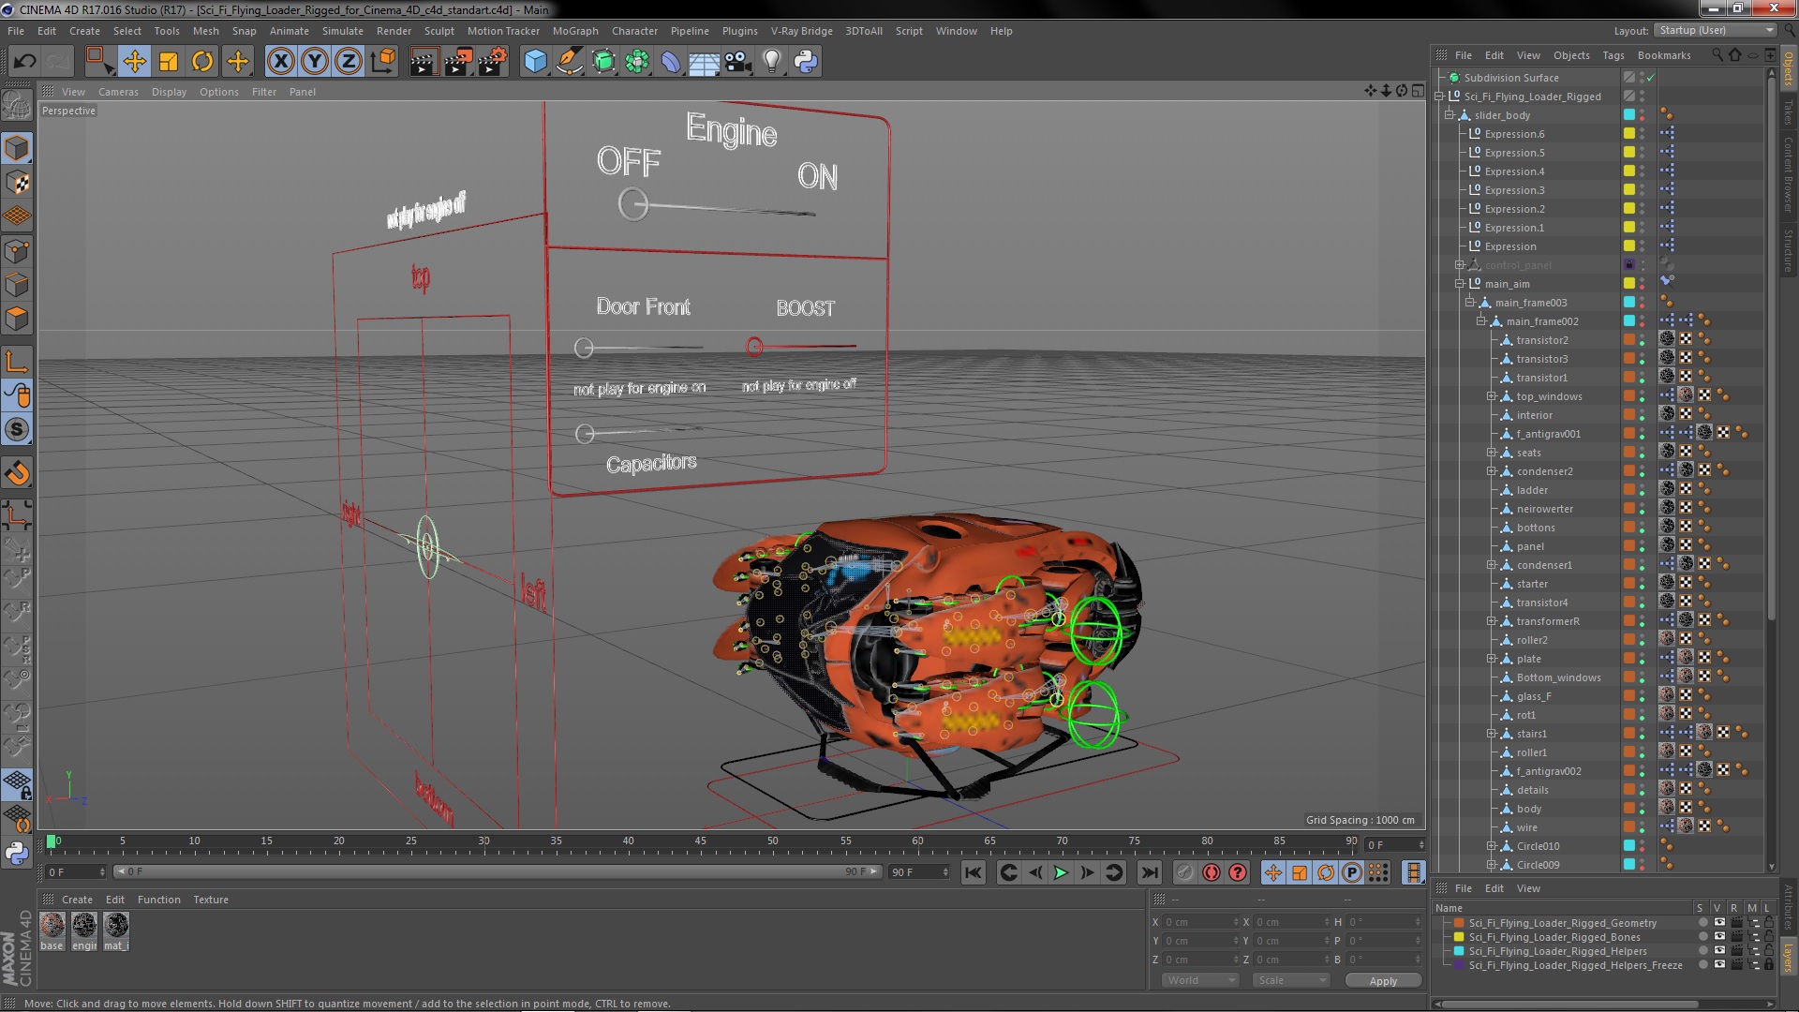Open Material Manager Create menu
This screenshot has width=1799, height=1012.
[77, 900]
